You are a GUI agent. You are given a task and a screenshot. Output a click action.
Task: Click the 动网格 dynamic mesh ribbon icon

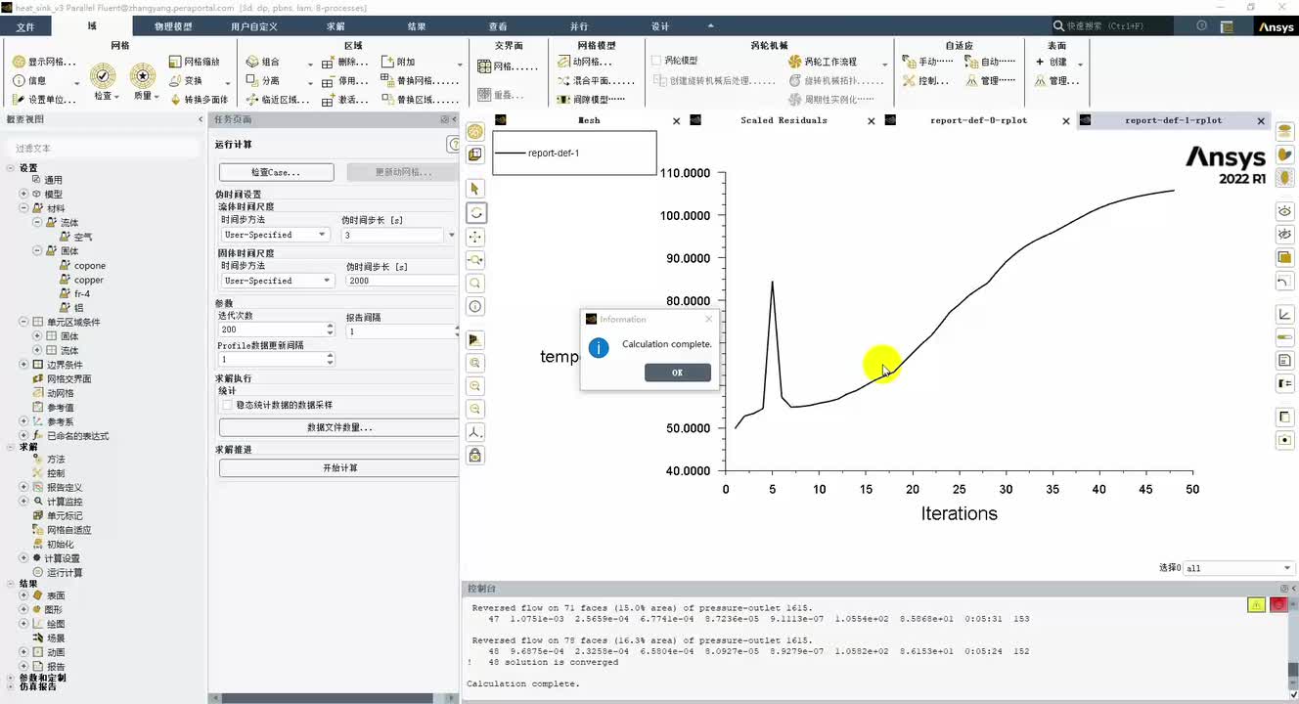(x=563, y=62)
